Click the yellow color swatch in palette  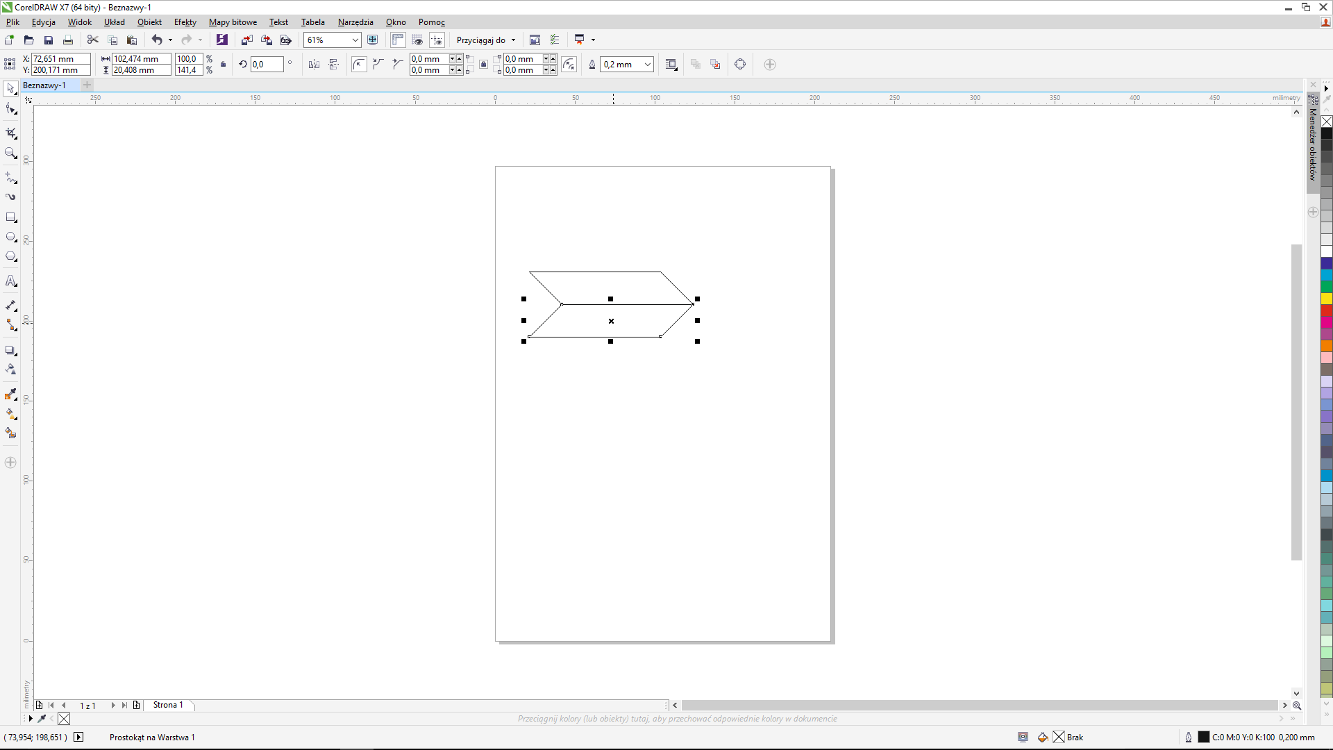(1326, 299)
